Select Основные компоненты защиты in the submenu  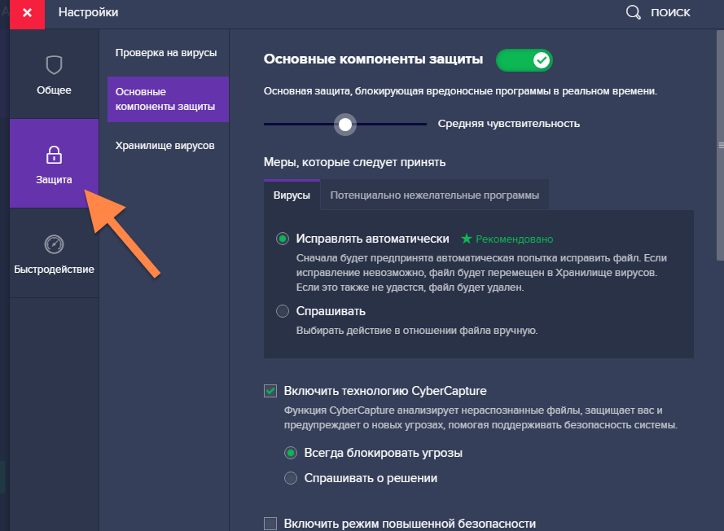pyautogui.click(x=168, y=99)
